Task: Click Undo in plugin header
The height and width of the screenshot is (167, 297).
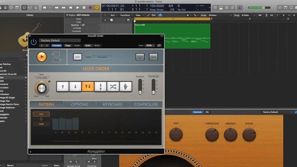Action: [88, 45]
